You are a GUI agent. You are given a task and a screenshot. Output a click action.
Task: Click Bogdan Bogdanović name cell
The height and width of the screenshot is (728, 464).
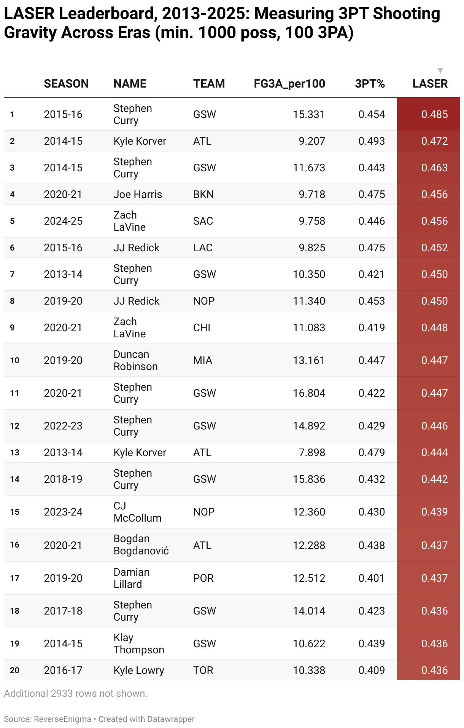click(141, 545)
